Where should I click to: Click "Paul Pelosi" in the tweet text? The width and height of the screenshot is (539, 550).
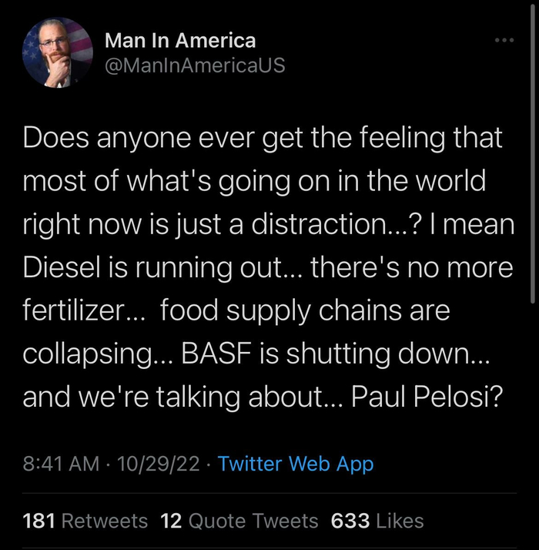[427, 397]
